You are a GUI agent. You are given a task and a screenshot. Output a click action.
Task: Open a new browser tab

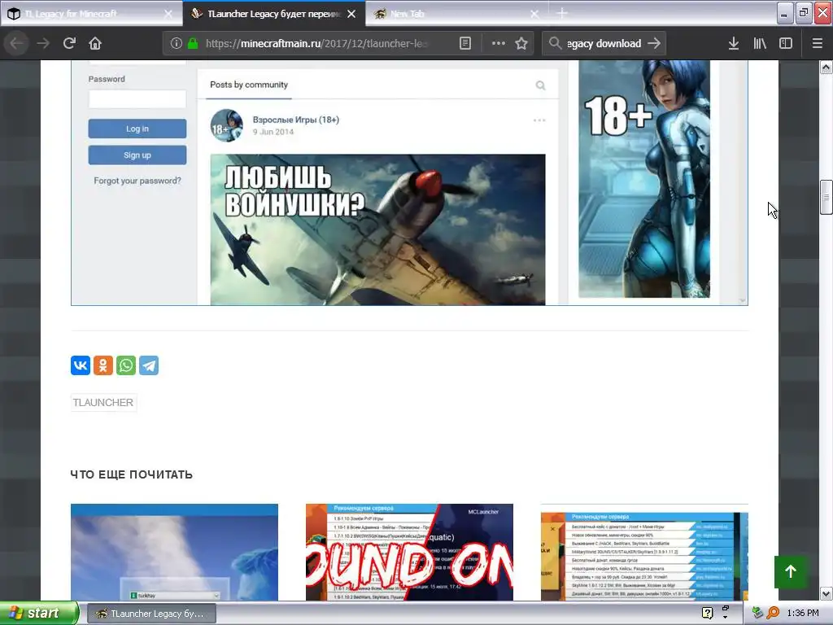[562, 13]
